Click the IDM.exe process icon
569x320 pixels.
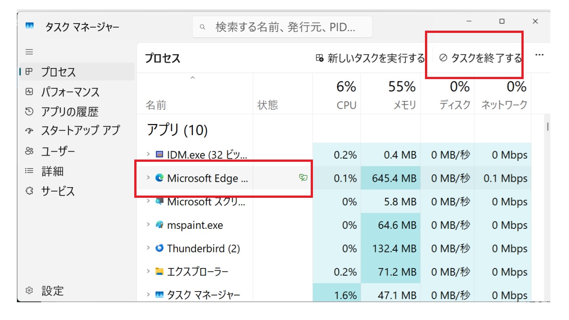point(160,155)
